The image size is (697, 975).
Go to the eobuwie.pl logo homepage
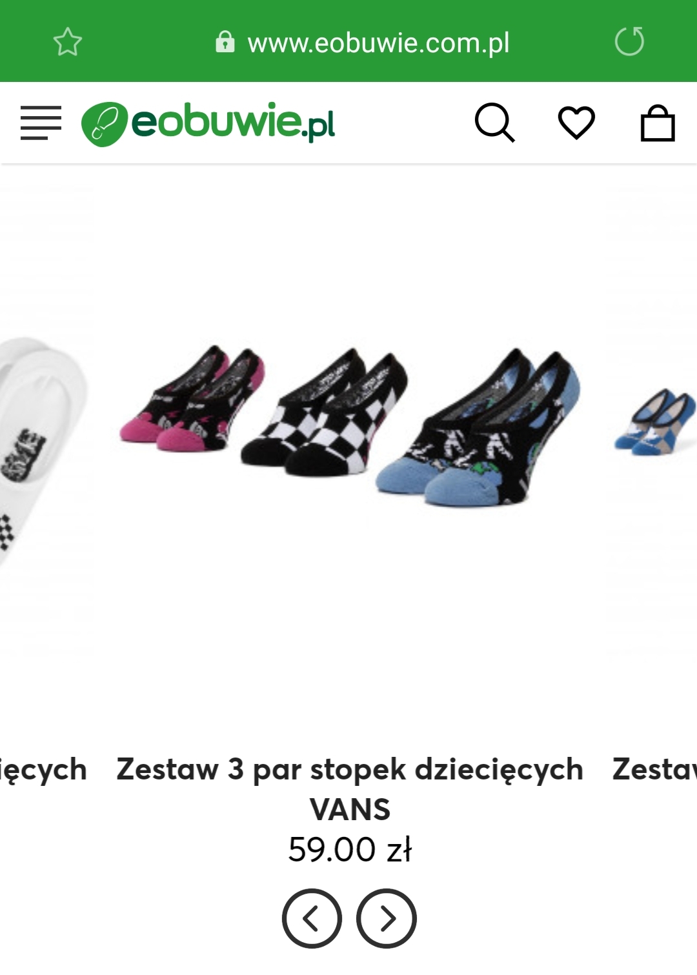208,123
